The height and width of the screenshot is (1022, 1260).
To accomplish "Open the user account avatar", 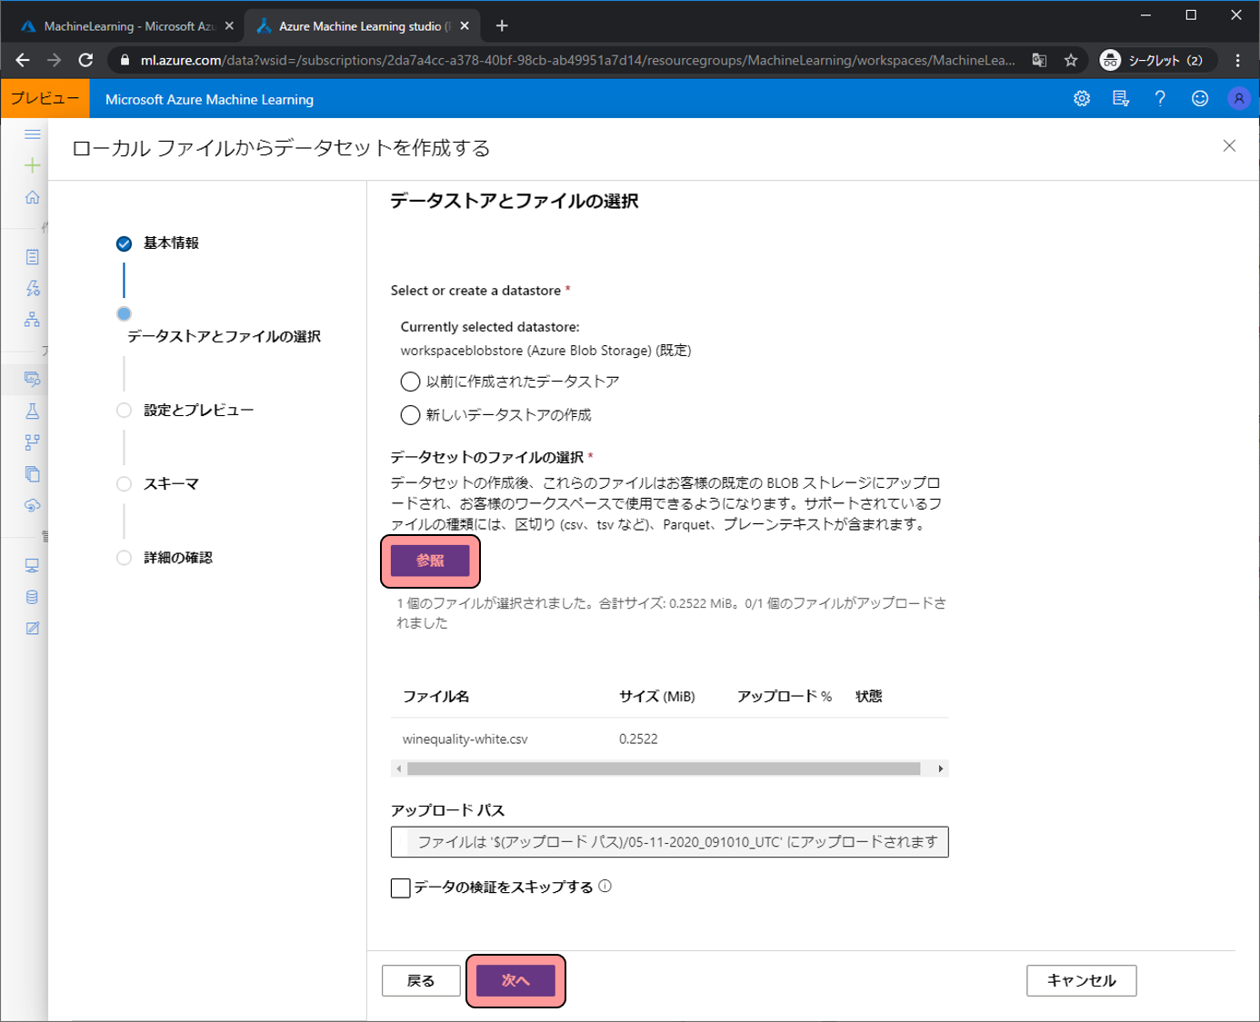I will (x=1238, y=99).
